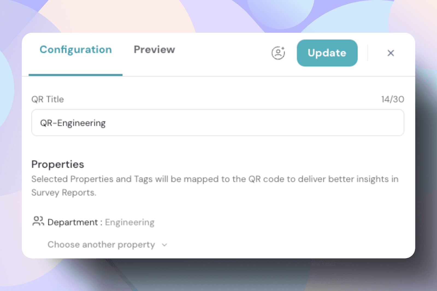
Task: Click the user sparkle avatar icon
Action: tap(278, 53)
